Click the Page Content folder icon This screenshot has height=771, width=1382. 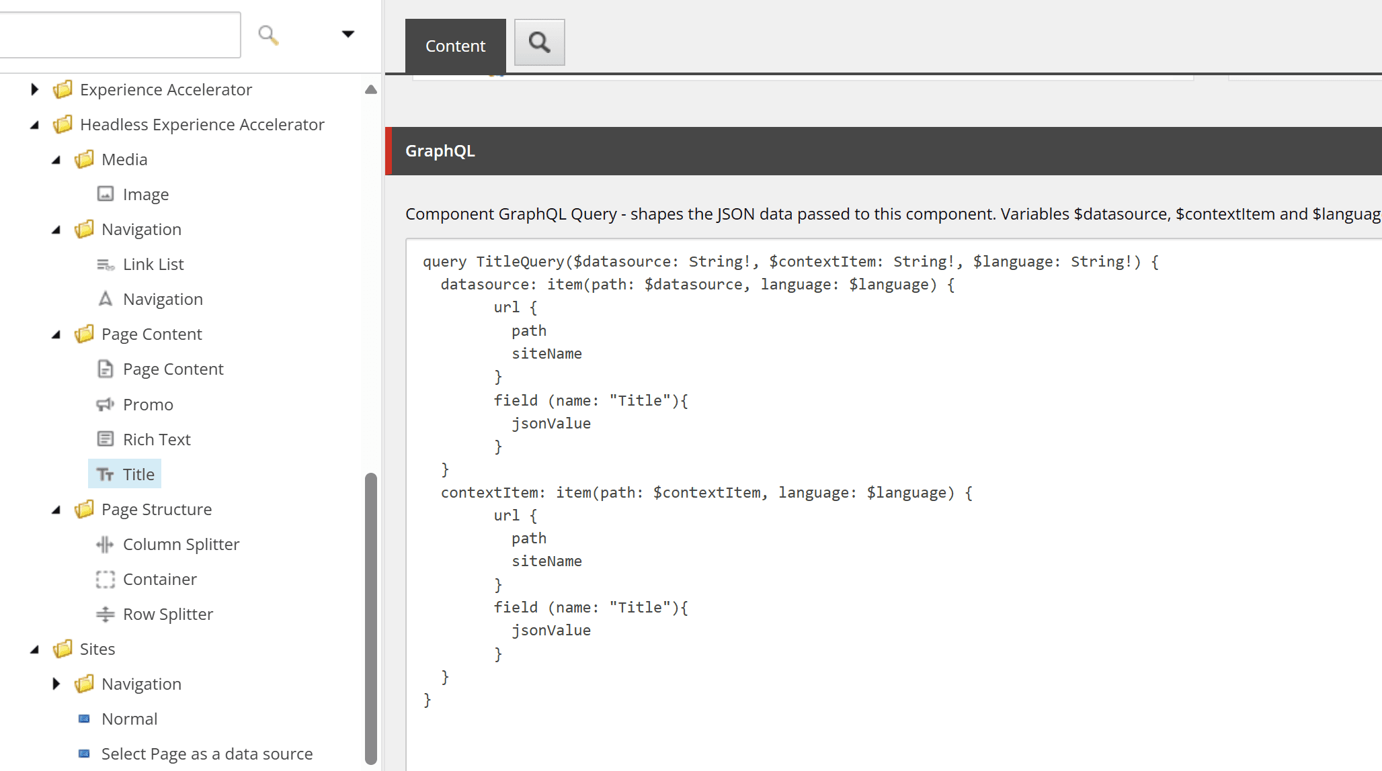coord(85,334)
